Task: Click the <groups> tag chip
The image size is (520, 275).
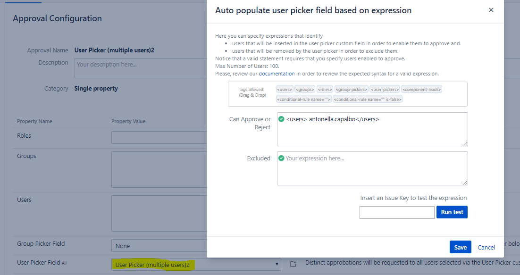Action: pyautogui.click(x=305, y=89)
